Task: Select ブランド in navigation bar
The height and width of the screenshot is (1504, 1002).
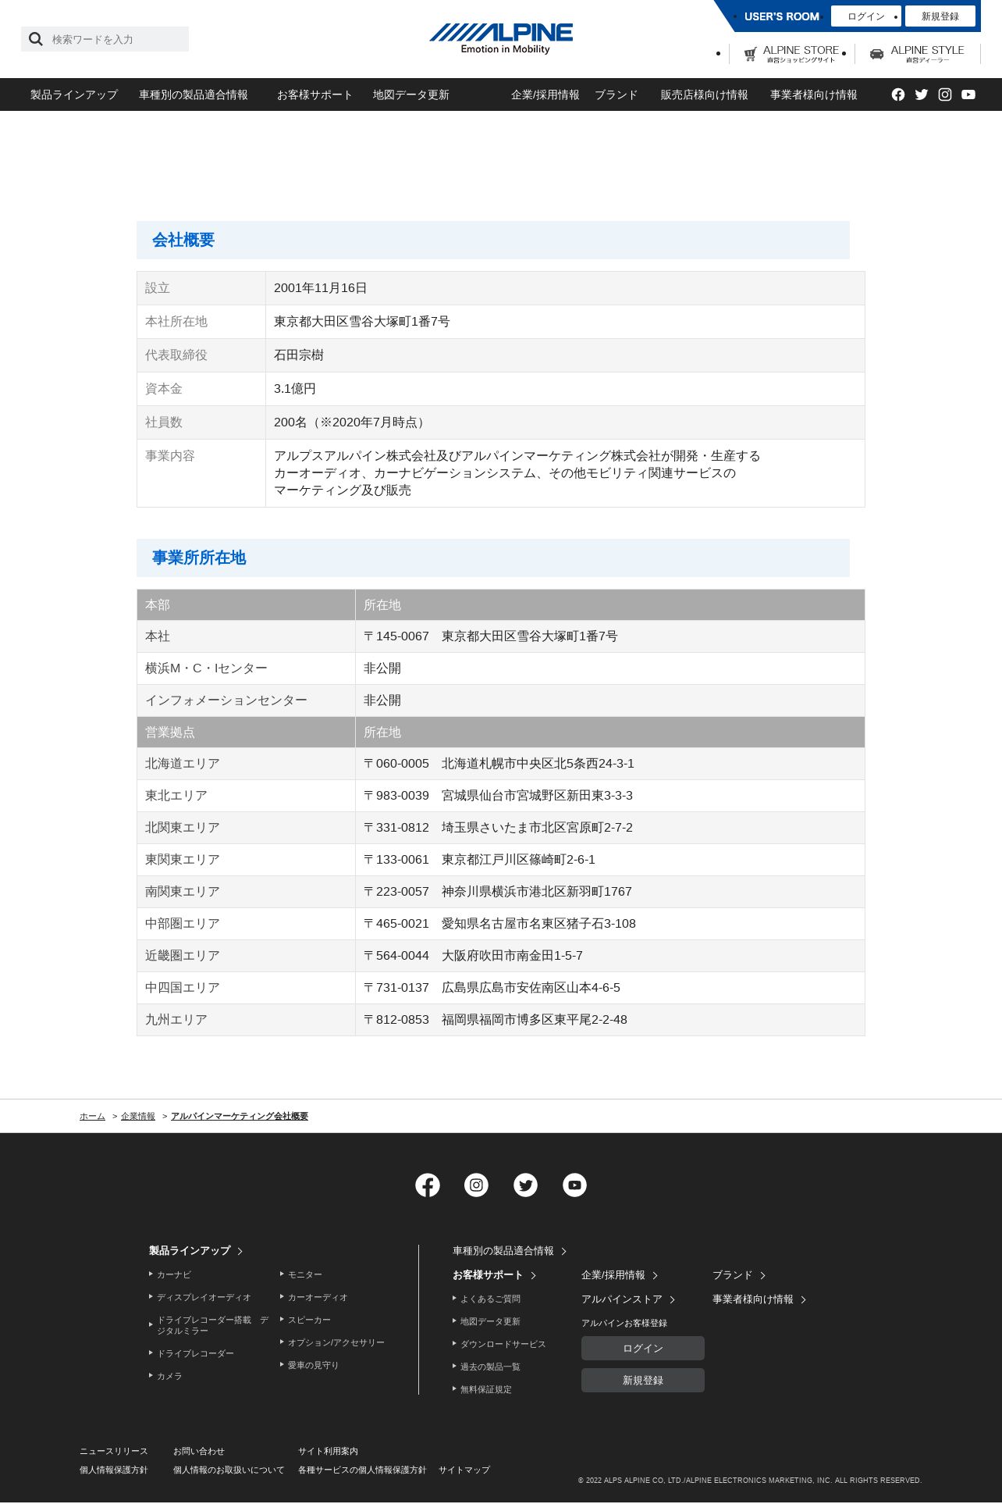Action: tap(616, 94)
